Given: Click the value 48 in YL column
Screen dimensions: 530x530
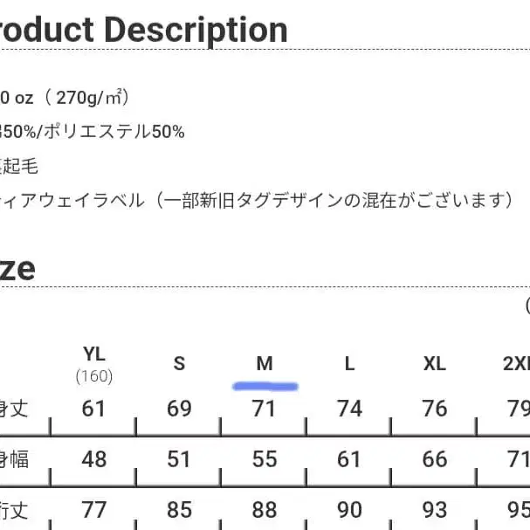Looking at the screenshot, I should 94,459.
